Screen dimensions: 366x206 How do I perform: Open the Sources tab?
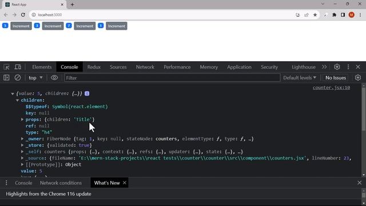point(118,67)
